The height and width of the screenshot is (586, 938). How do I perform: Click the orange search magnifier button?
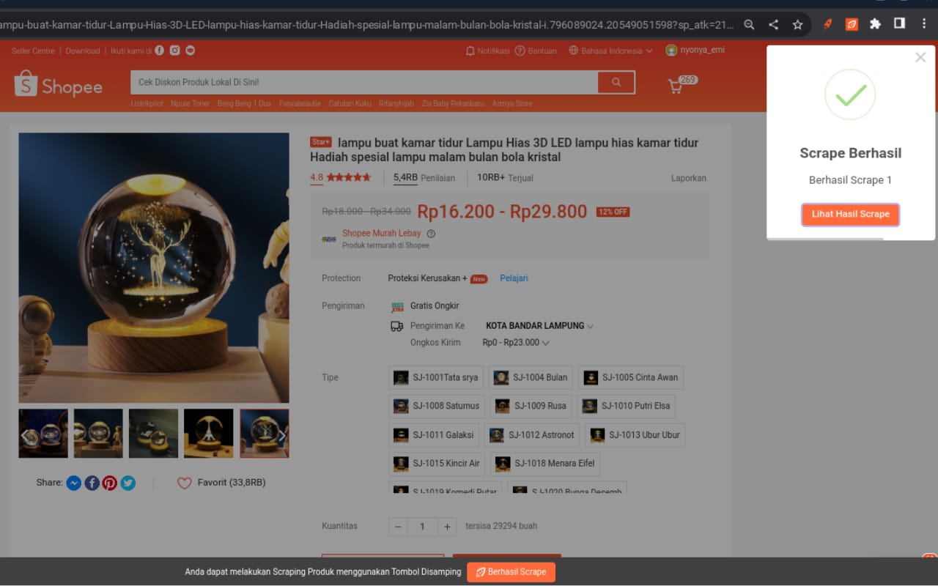point(616,82)
